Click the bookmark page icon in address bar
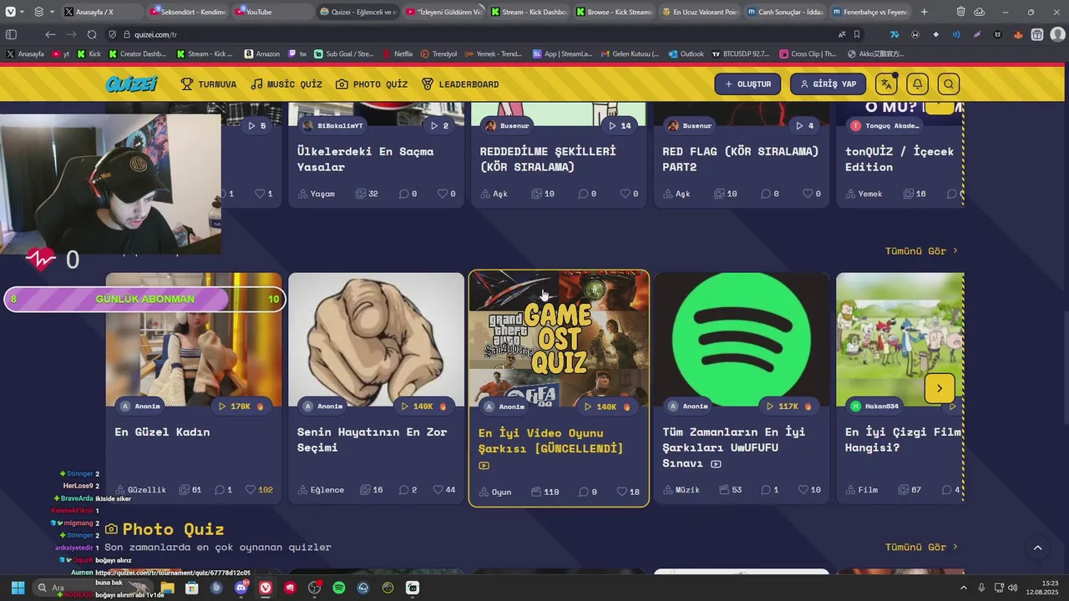This screenshot has height=601, width=1069. 857,34
